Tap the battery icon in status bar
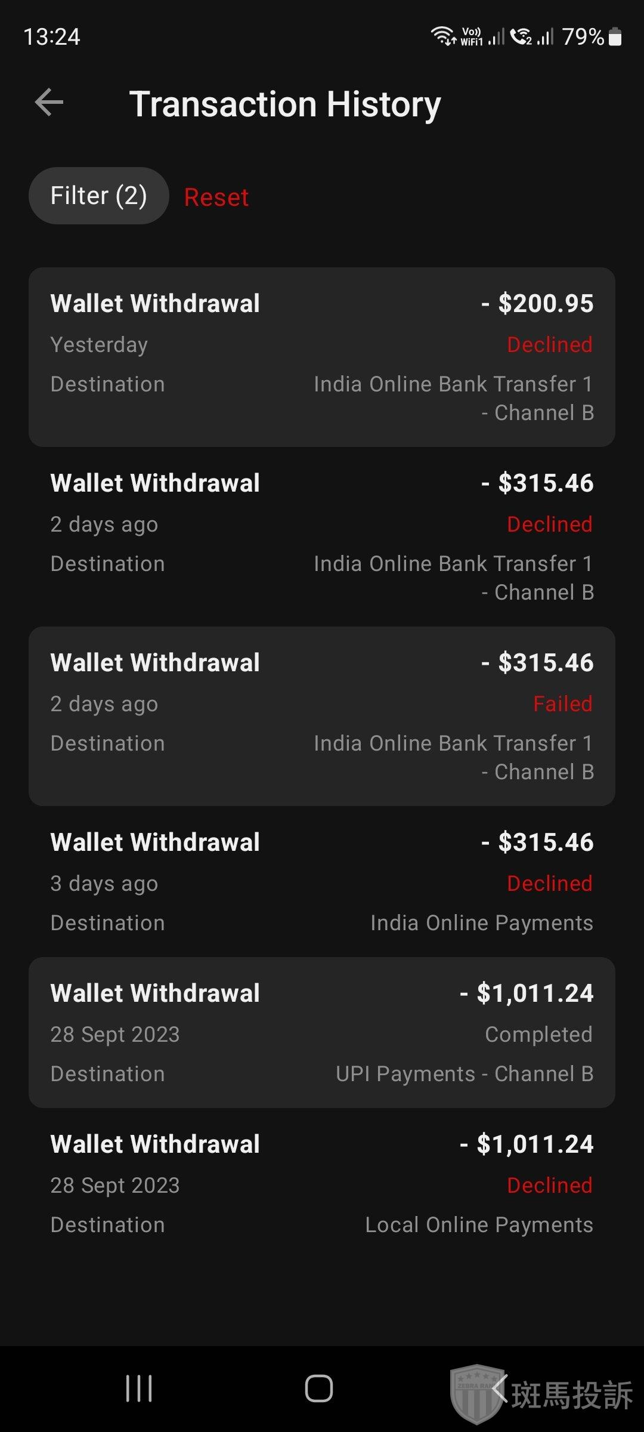This screenshot has height=1432, width=644. [615, 37]
